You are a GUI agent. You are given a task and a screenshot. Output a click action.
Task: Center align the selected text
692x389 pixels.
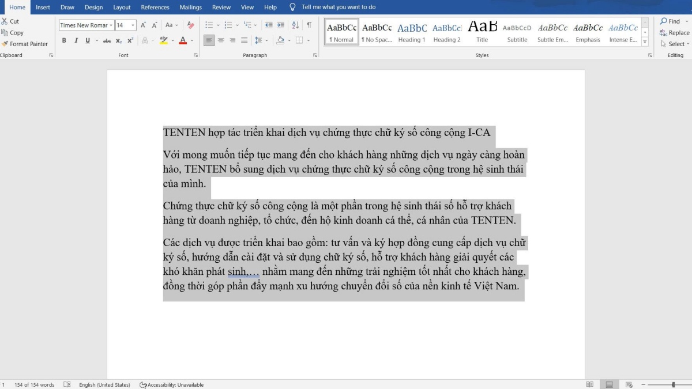tap(221, 40)
